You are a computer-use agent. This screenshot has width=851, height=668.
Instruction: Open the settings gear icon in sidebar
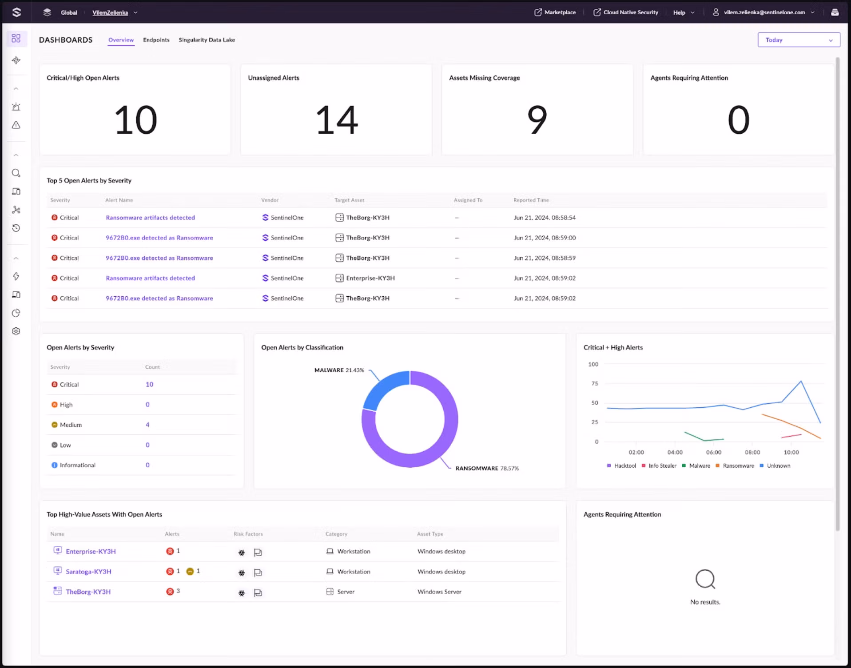(16, 331)
